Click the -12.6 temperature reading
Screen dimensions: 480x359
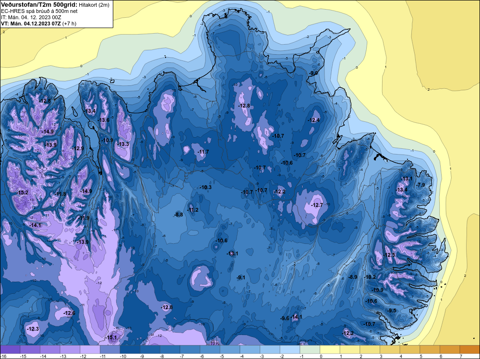(69, 313)
